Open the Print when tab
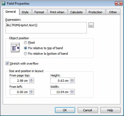The width and height of the screenshot is (124, 116). [57, 12]
